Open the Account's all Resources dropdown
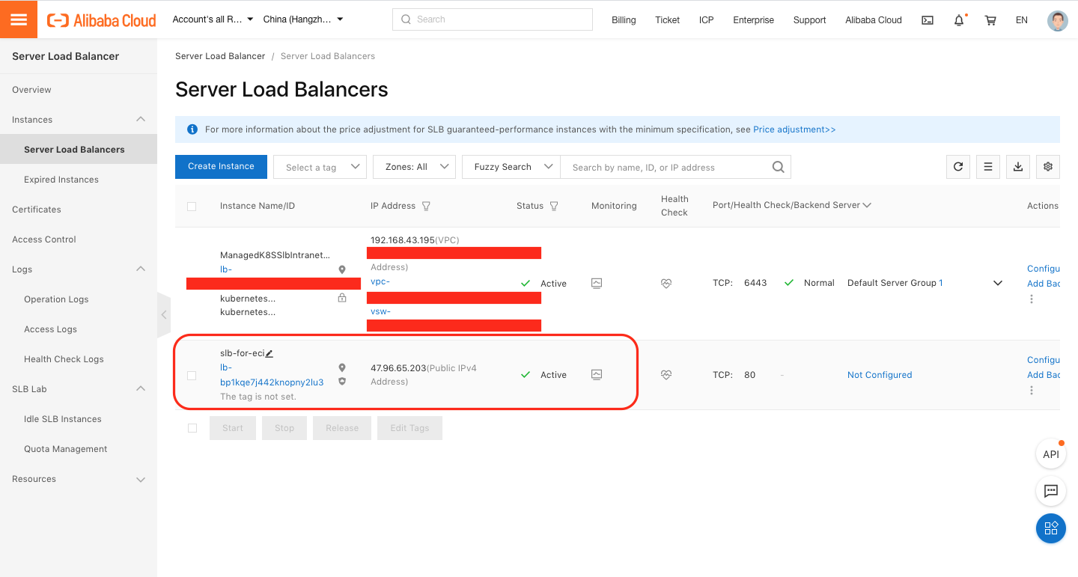 coord(213,19)
